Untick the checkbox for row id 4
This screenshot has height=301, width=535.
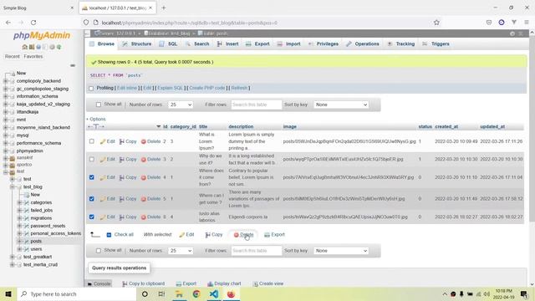[x=92, y=177]
